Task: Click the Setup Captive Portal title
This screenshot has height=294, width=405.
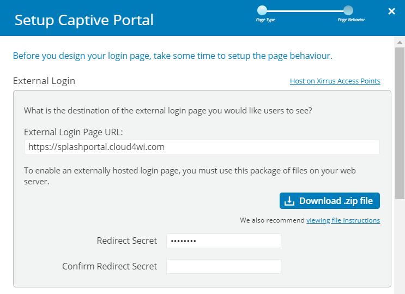Action: pos(84,20)
